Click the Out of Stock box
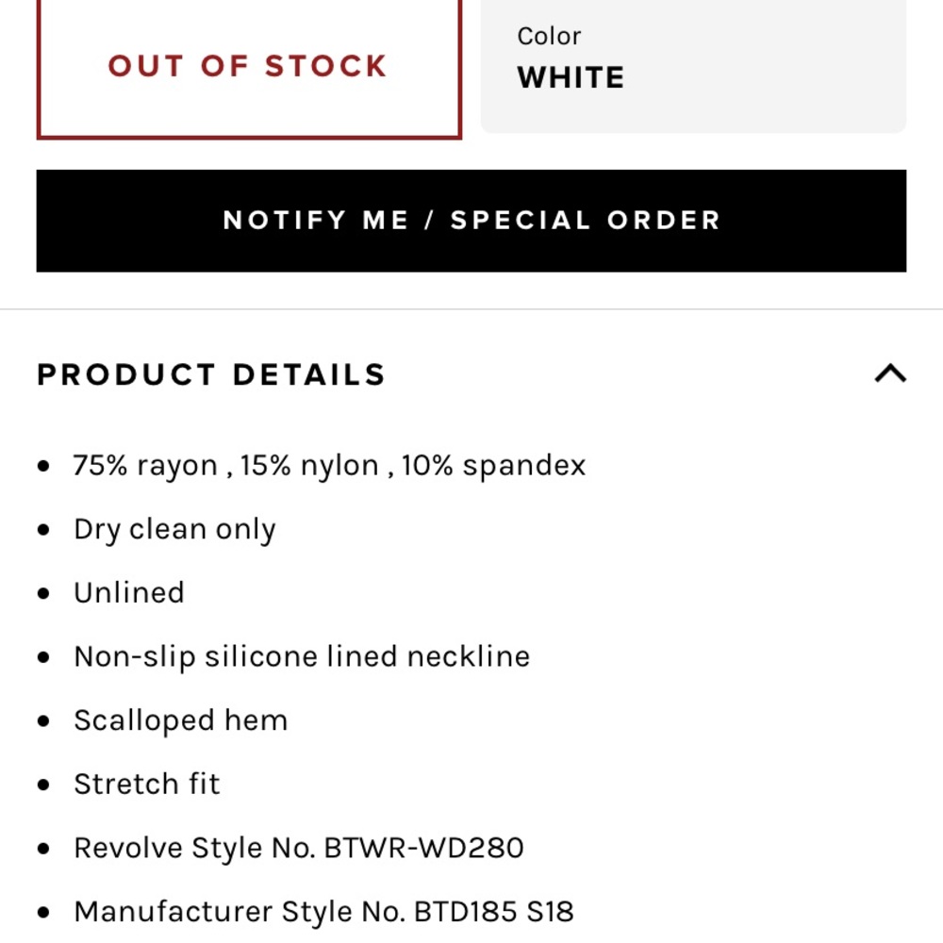Image resolution: width=943 pixels, height=943 pixels. (248, 66)
